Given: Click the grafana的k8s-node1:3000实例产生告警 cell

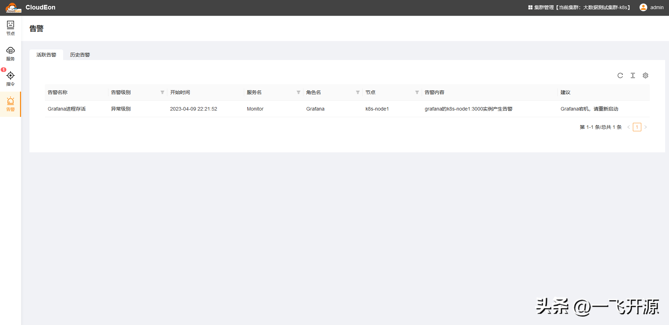Looking at the screenshot, I should point(468,109).
